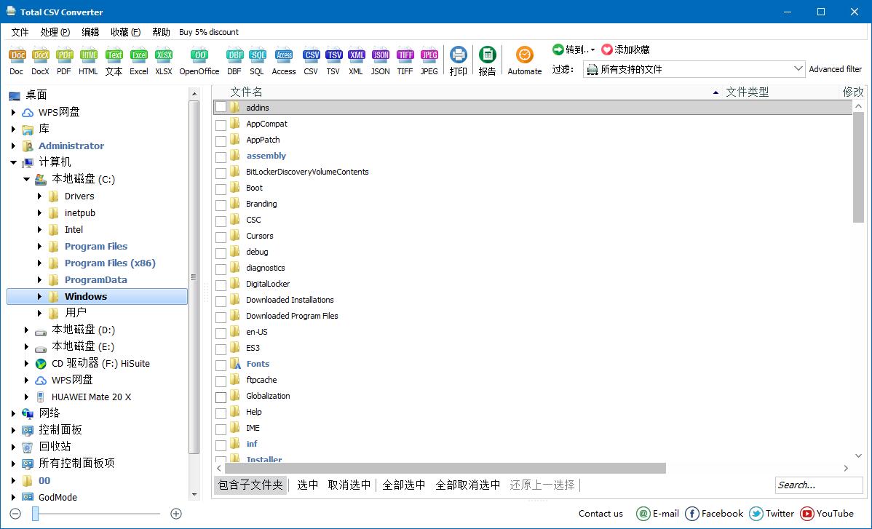Focus the Search input field
Image resolution: width=872 pixels, height=529 pixels.
pos(819,485)
